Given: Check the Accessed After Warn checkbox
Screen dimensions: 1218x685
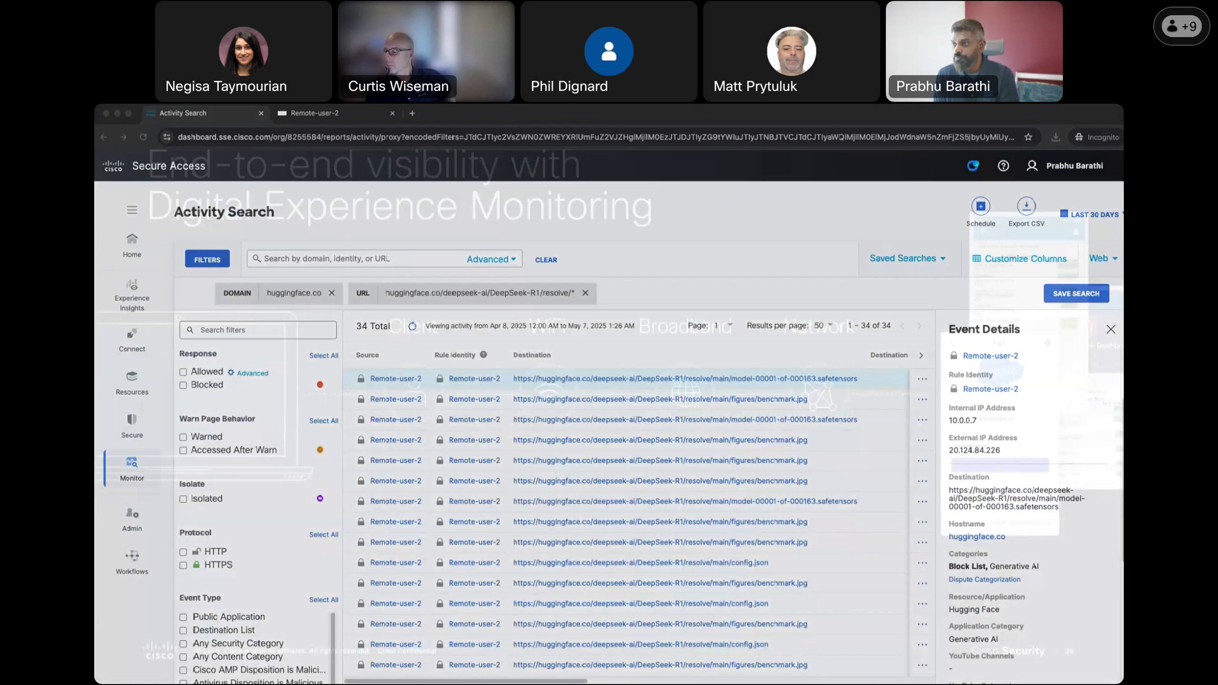Looking at the screenshot, I should (x=183, y=451).
